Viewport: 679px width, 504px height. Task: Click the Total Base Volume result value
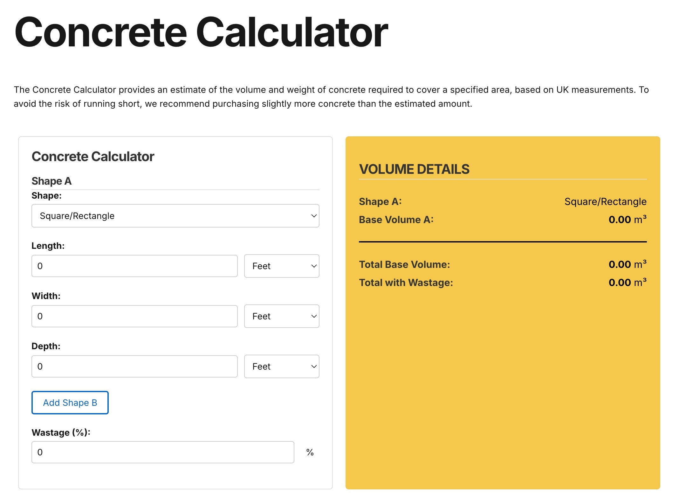(627, 264)
